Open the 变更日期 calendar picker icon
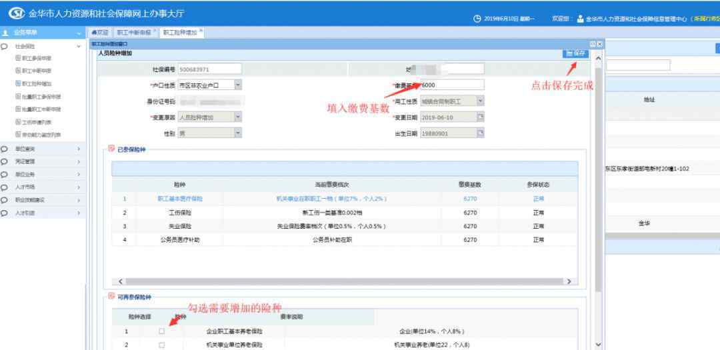The height and width of the screenshot is (350, 720). point(479,117)
